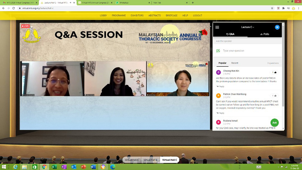The width and height of the screenshot is (302, 170).
Task: Click the blue M profile avatar
Action: point(277,27)
